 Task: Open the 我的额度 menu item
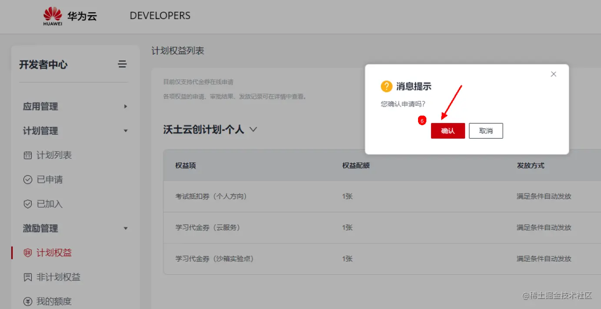(54, 301)
